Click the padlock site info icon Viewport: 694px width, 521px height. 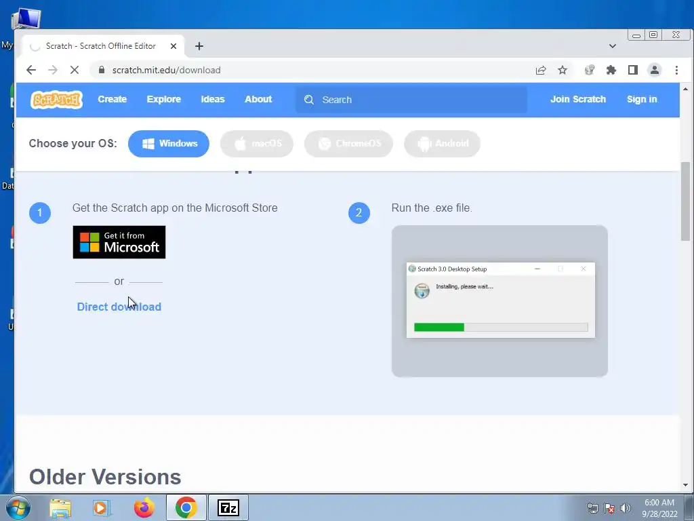[x=102, y=70]
